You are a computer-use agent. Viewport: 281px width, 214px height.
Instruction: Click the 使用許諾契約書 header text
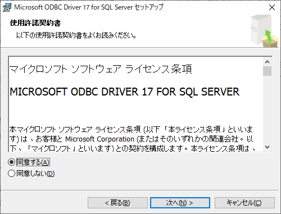35,23
